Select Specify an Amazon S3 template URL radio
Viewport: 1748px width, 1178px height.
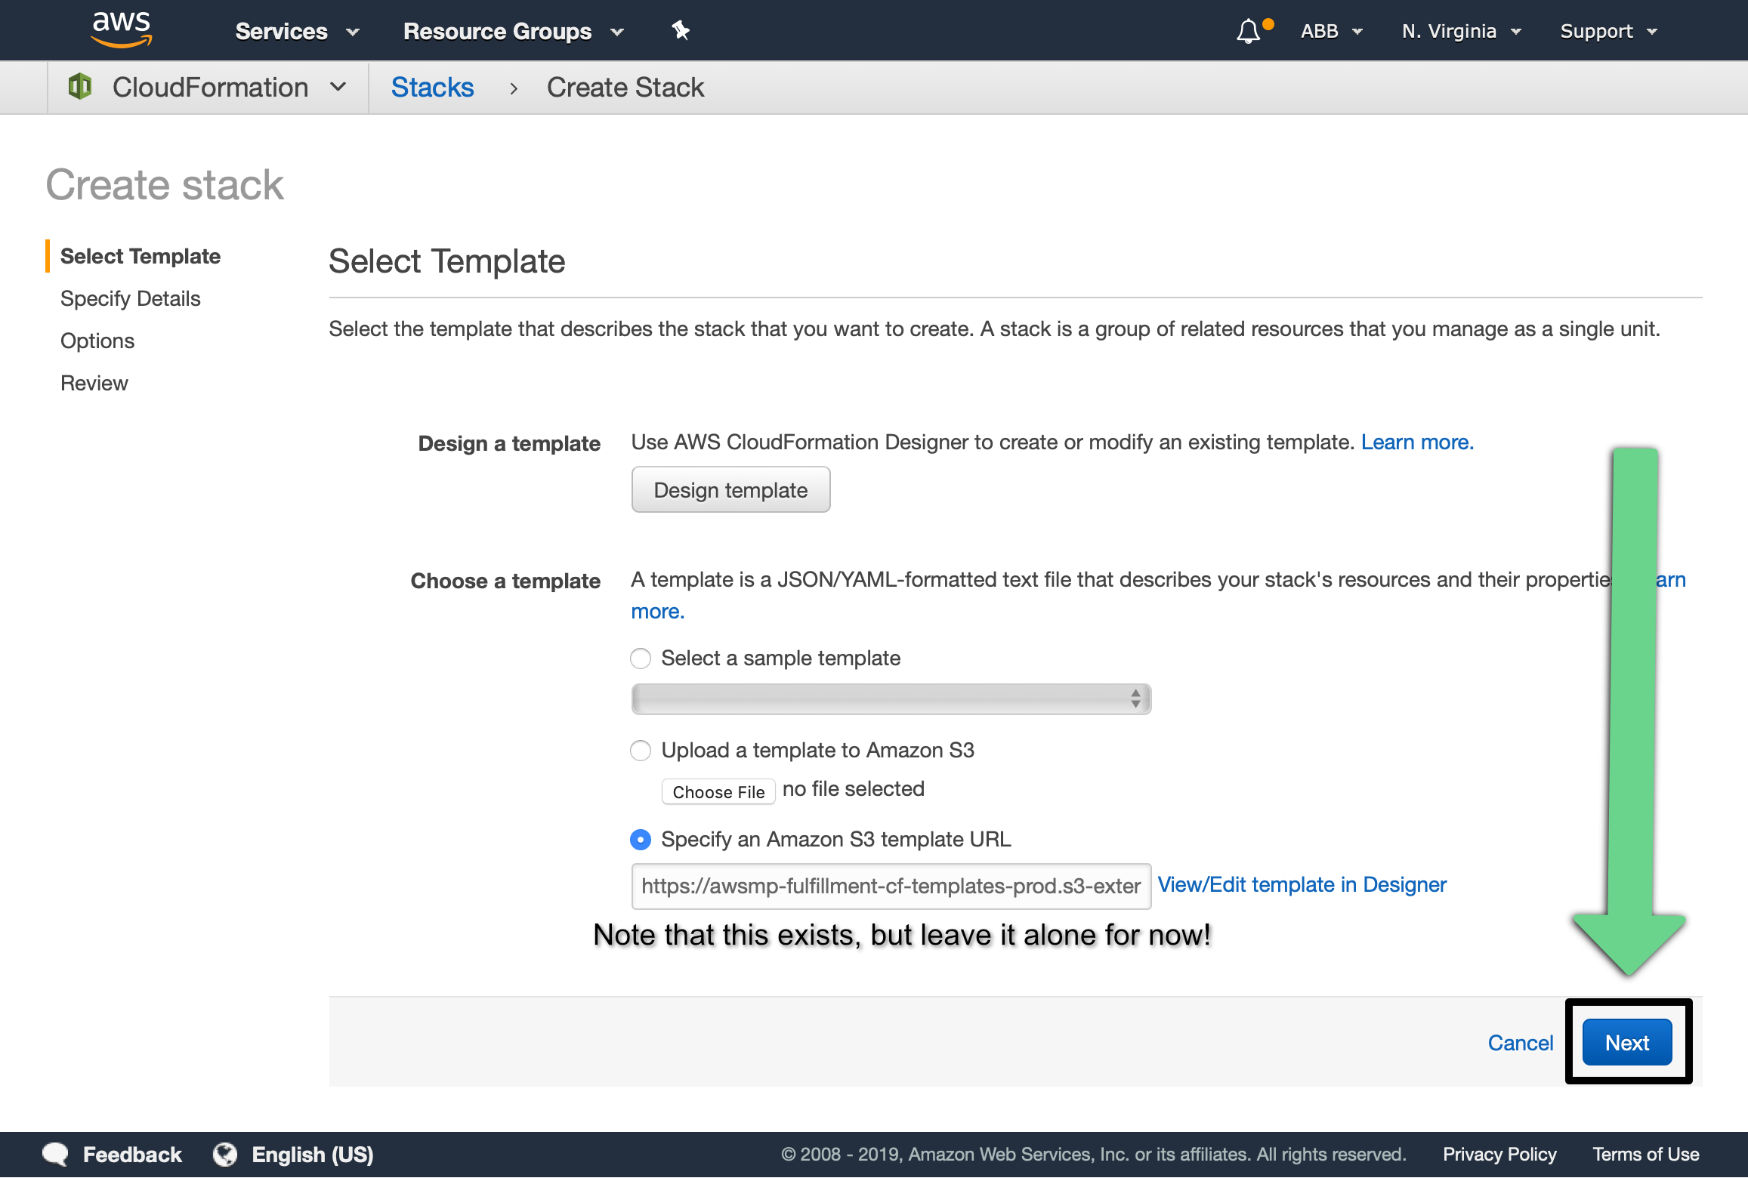[x=641, y=840]
